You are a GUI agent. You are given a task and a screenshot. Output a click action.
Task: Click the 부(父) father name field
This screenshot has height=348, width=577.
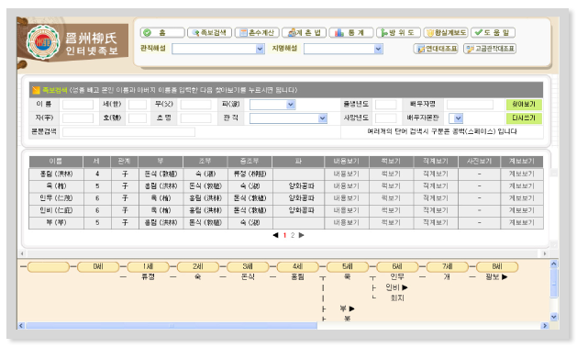pos(195,105)
